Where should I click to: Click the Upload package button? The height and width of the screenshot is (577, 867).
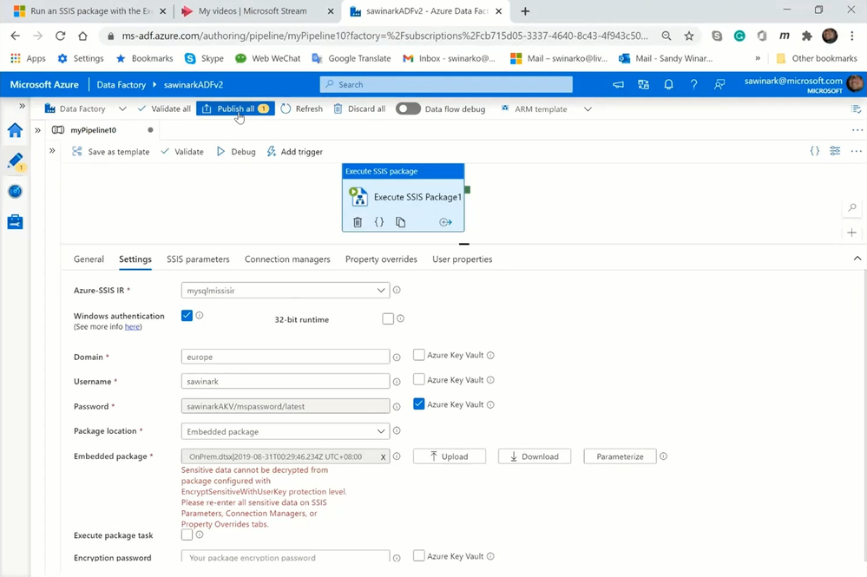point(450,456)
